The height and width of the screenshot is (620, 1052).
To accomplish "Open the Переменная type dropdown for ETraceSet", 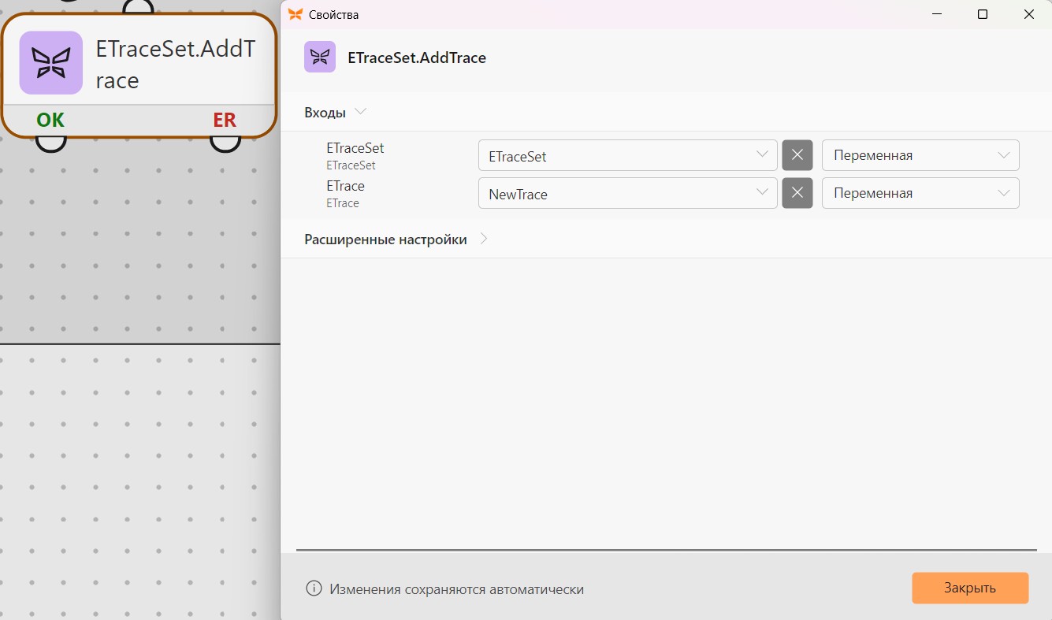I will [x=920, y=155].
